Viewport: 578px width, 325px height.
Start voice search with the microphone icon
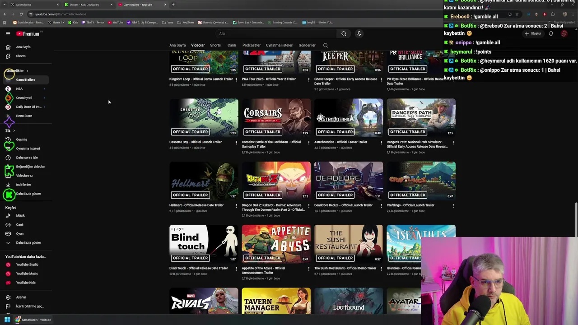[359, 33]
